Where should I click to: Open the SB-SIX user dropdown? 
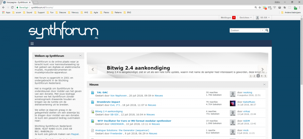[x=262, y=17]
